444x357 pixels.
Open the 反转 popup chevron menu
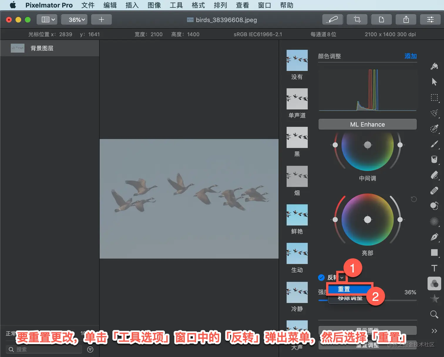click(x=342, y=277)
